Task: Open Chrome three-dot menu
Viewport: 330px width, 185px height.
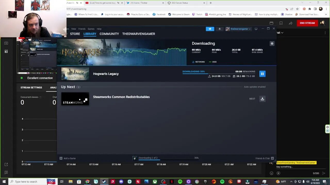Action: [x=326, y=9]
